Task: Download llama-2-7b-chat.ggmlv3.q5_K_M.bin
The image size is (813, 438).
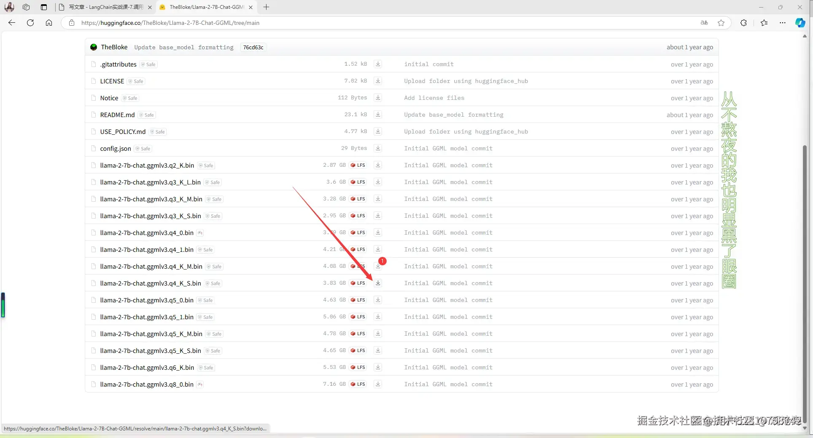Action: tap(378, 334)
